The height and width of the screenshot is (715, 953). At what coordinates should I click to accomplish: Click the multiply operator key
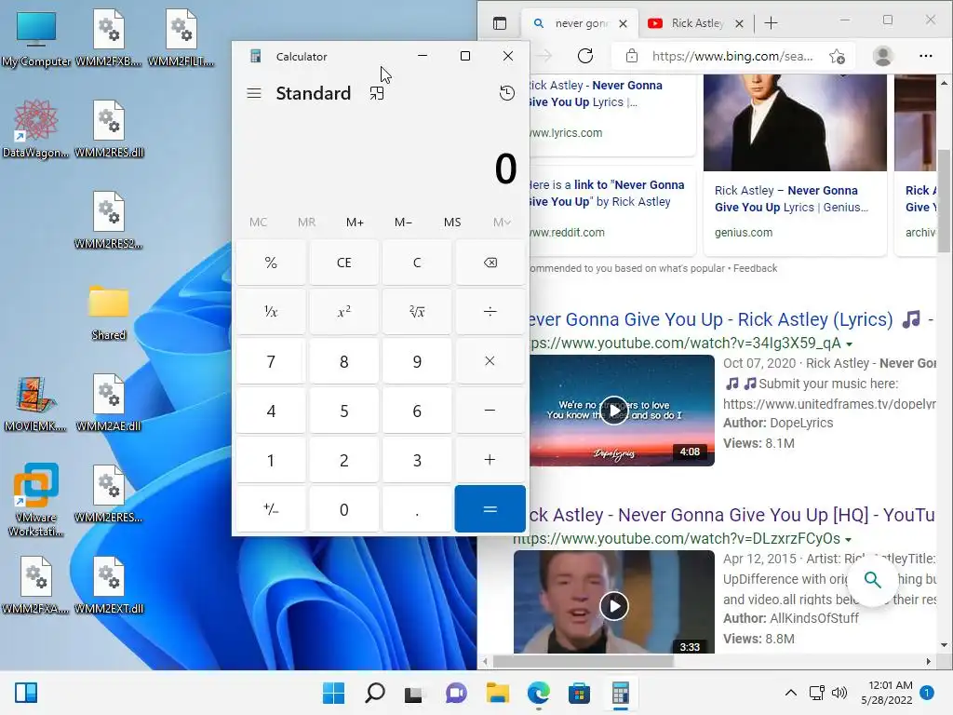point(490,361)
